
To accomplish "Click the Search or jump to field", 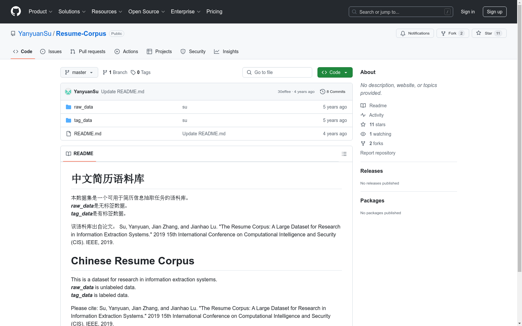I will point(401,12).
